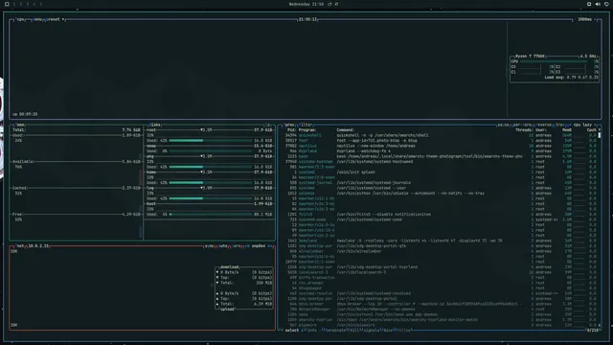Click info in proc footer
The image size is (613, 345).
click(312, 330)
